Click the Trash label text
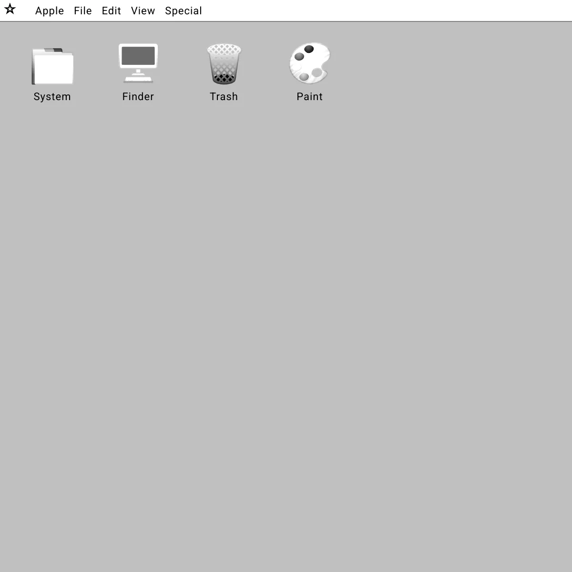Viewport: 572px width, 572px height. 224,96
